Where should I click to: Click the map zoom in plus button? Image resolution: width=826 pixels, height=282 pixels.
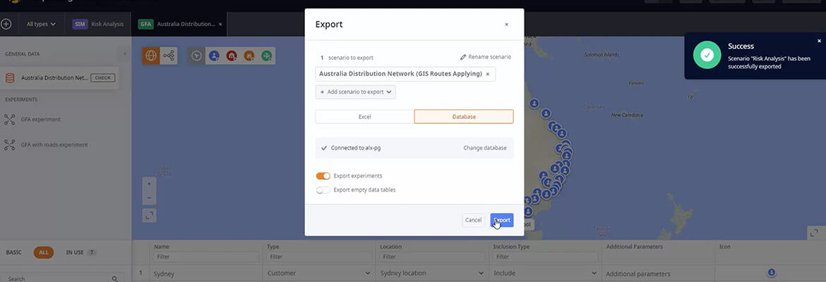tap(149, 183)
